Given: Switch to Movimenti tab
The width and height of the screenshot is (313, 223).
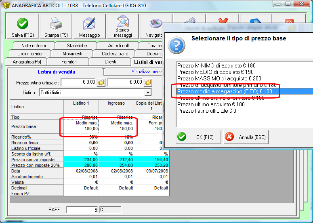Looking at the screenshot, I should [72, 54].
